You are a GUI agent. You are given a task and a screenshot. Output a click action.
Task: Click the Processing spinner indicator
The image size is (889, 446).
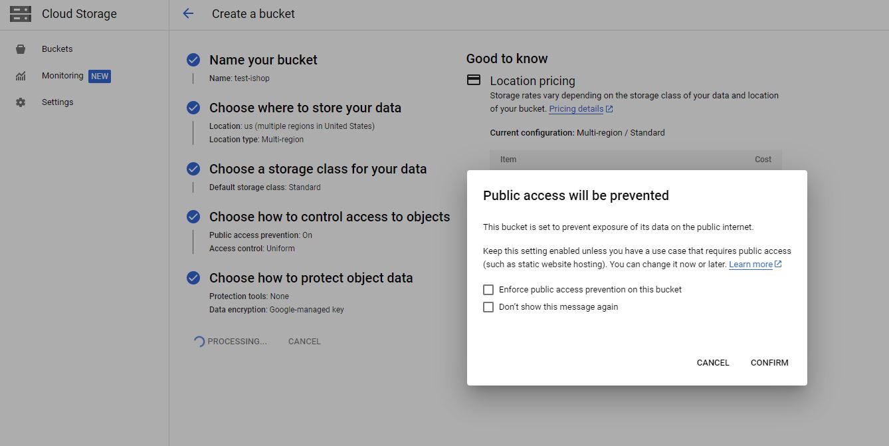point(199,342)
